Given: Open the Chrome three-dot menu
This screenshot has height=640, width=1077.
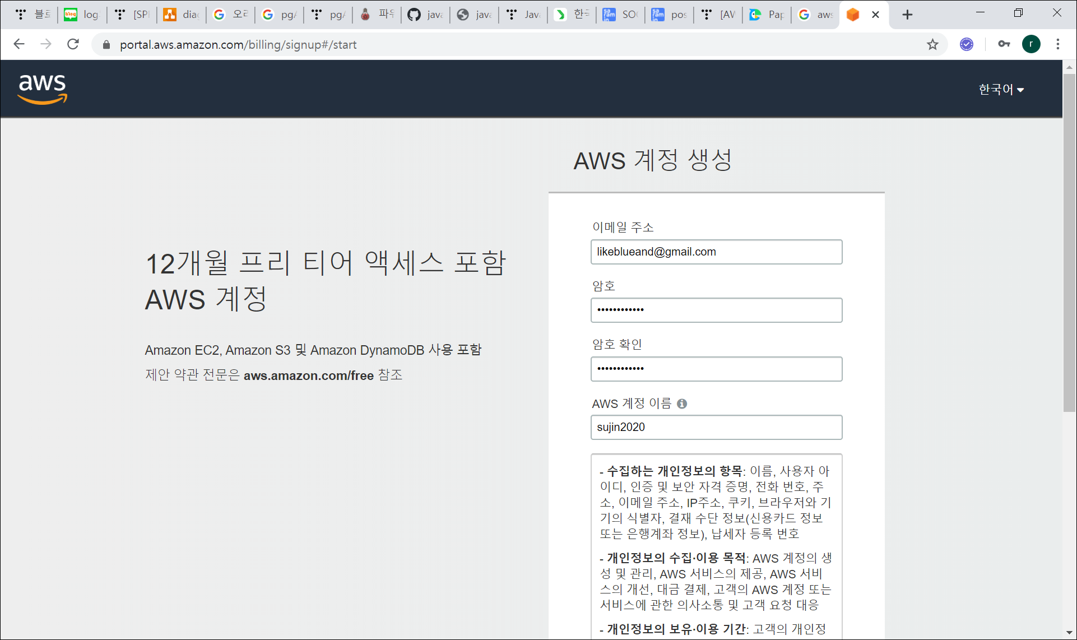Looking at the screenshot, I should (1058, 44).
